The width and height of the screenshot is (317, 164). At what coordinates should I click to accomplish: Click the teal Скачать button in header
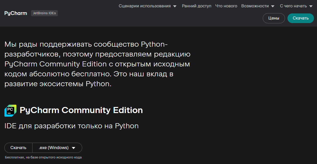coord(300,18)
